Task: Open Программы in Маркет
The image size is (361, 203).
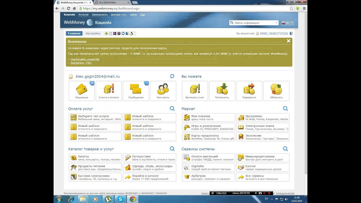Action: click(x=263, y=118)
